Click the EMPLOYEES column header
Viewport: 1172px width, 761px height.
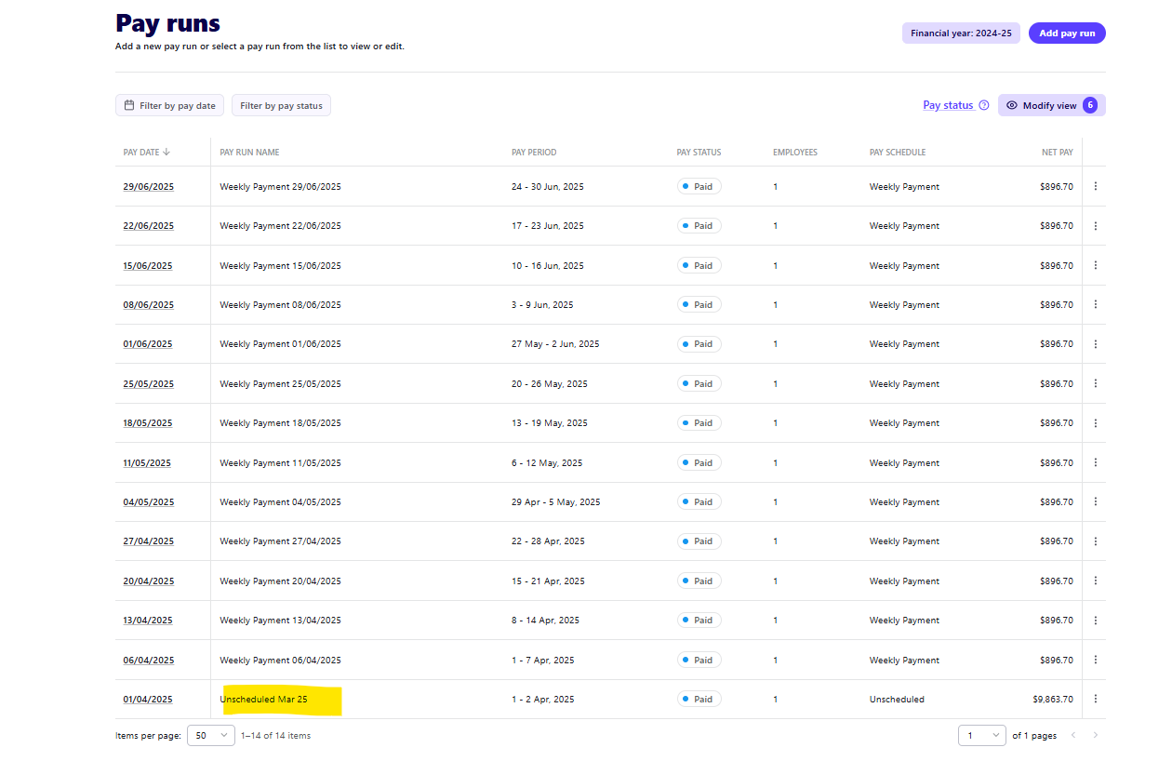pos(795,153)
